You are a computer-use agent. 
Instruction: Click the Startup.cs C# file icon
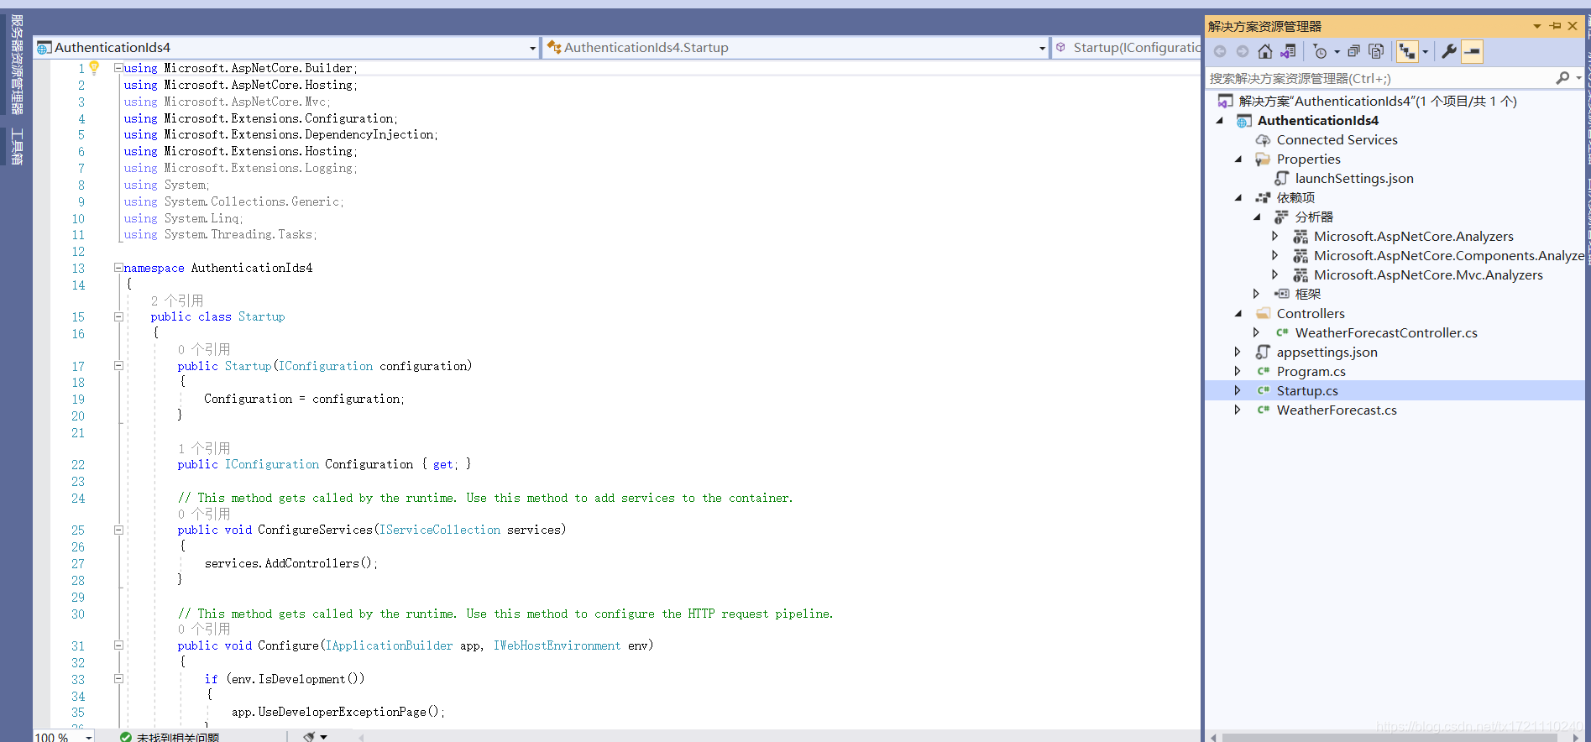click(1263, 391)
